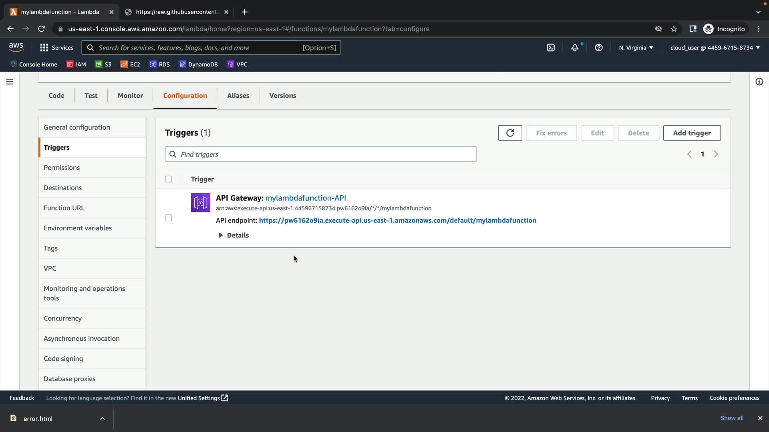Viewport: 769px width, 432px height.
Task: Open the AWS CloudShell icon
Action: (551, 48)
